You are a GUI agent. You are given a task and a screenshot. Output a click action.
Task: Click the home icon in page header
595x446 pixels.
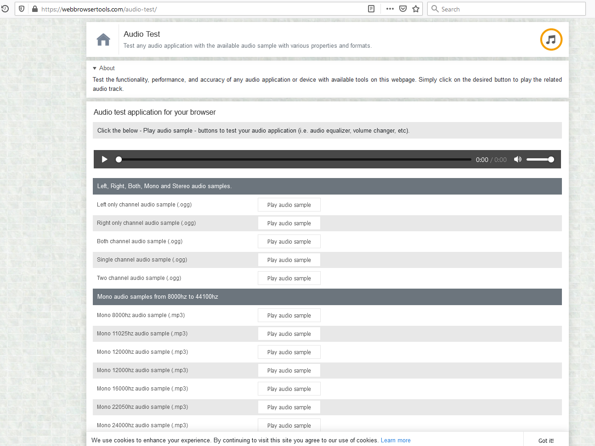pos(103,40)
